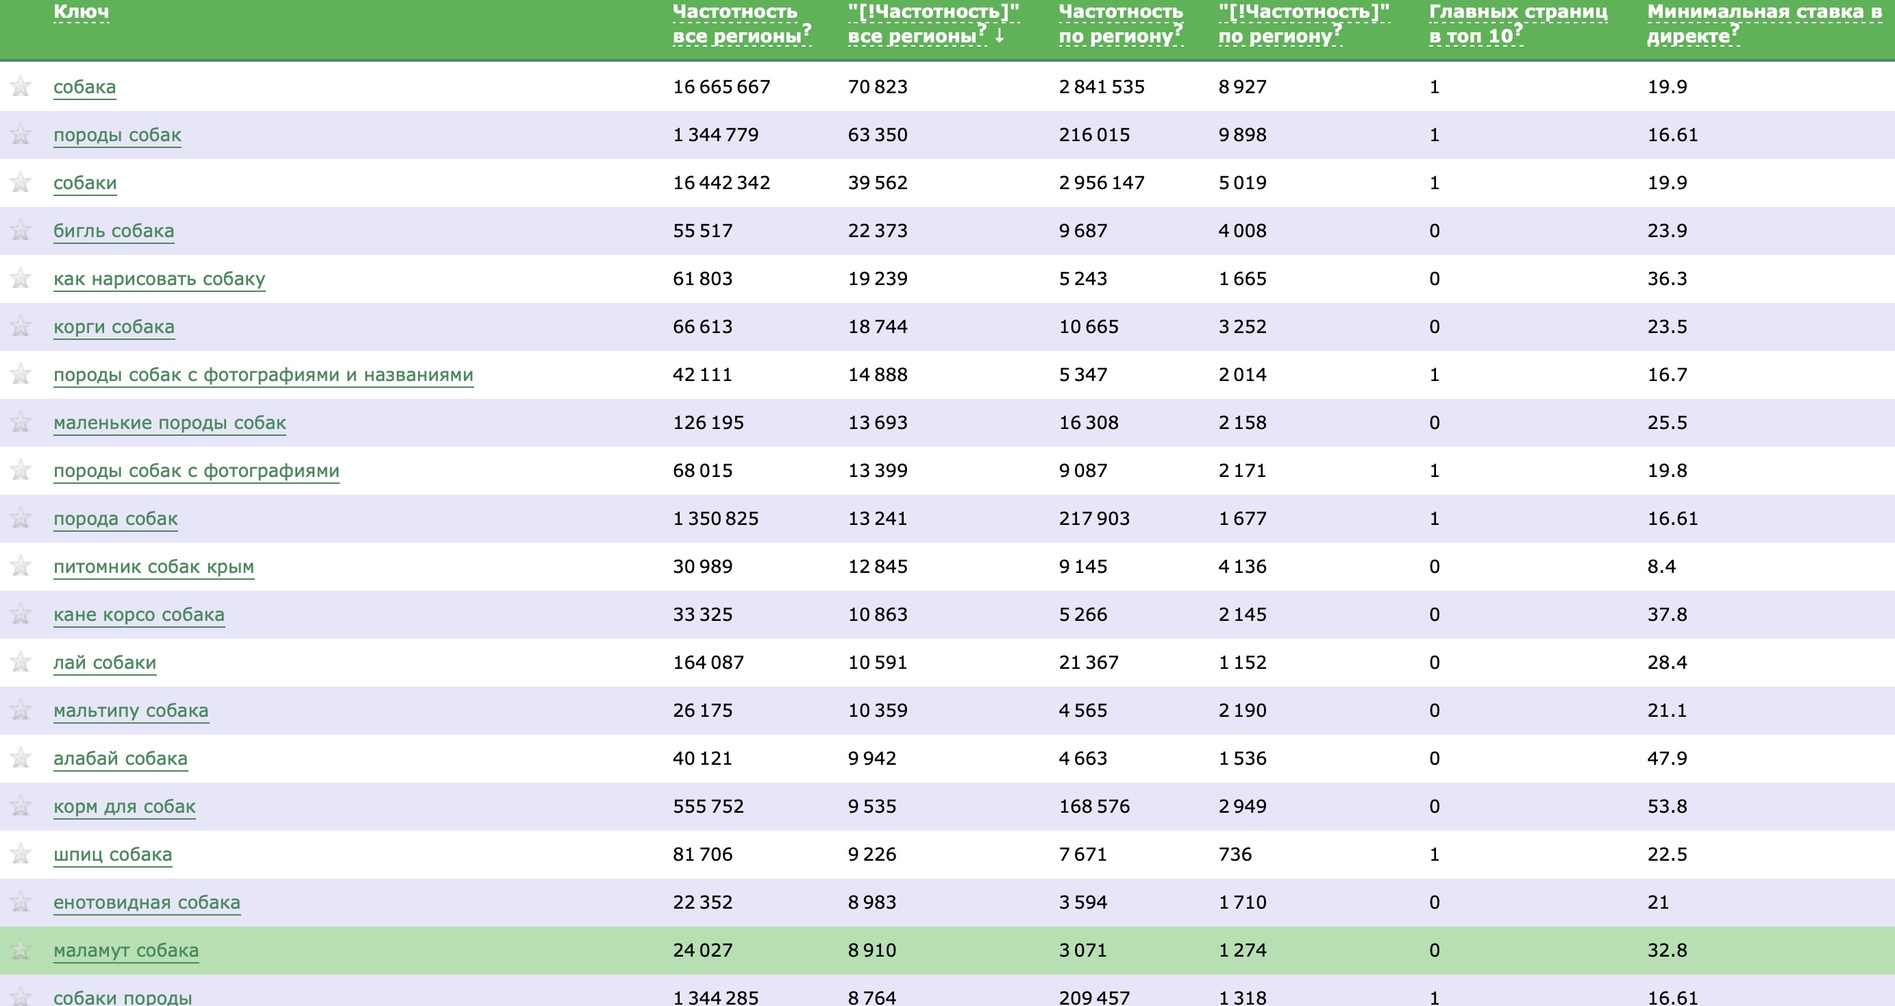Select regional frequency value '2 956 147'
This screenshot has height=1006, width=1895.
tap(1101, 182)
